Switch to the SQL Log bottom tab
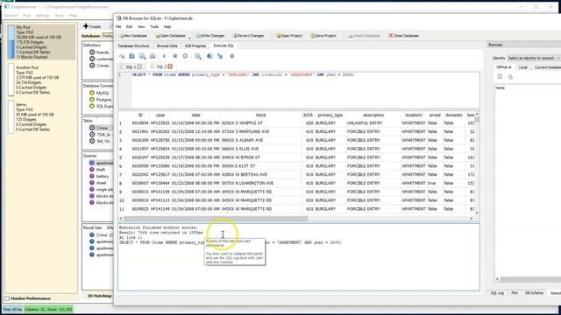Image resolution: width=561 pixels, height=315 pixels. pos(497,293)
